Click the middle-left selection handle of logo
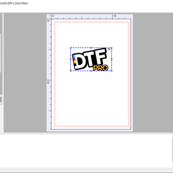This screenshot has height=173, width=173. 71,59
